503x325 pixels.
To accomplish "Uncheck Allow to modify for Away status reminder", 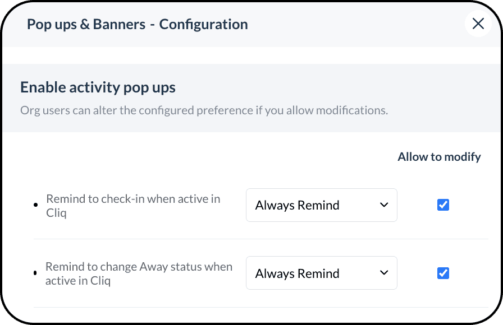I will click(x=443, y=273).
